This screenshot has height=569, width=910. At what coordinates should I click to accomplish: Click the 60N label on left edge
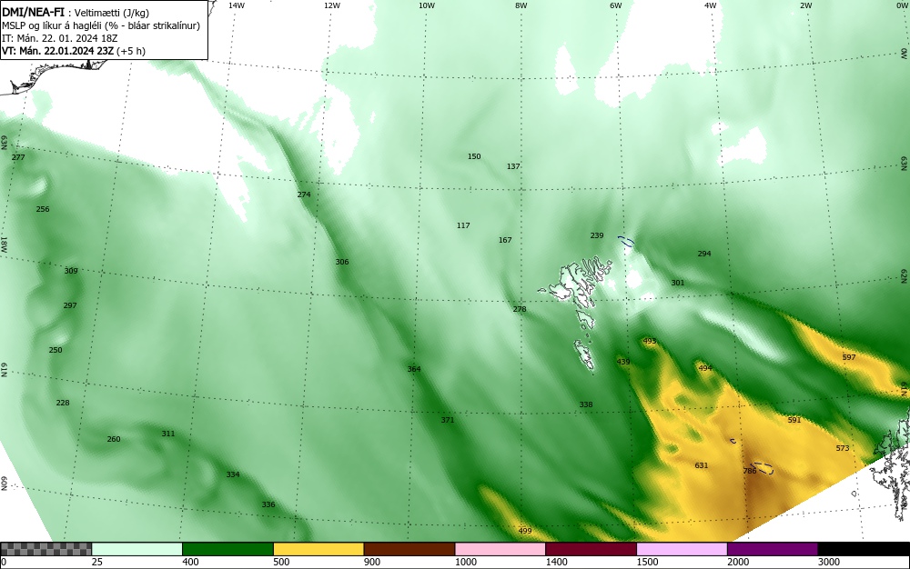click(4, 484)
